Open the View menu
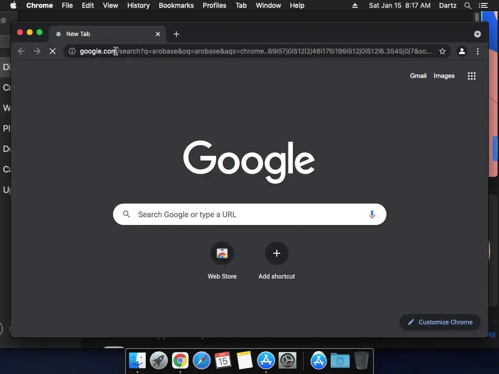The height and width of the screenshot is (374, 499). (x=111, y=5)
